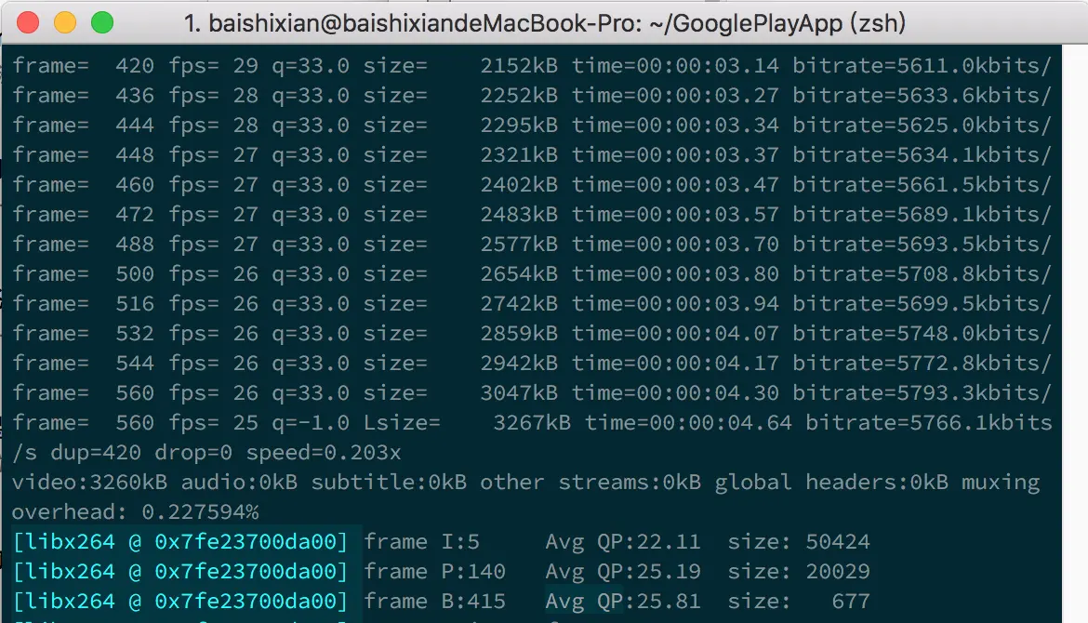Screen dimensions: 1088x623
Task: Click the libx264 tag beside frame P:140
Action: point(180,571)
